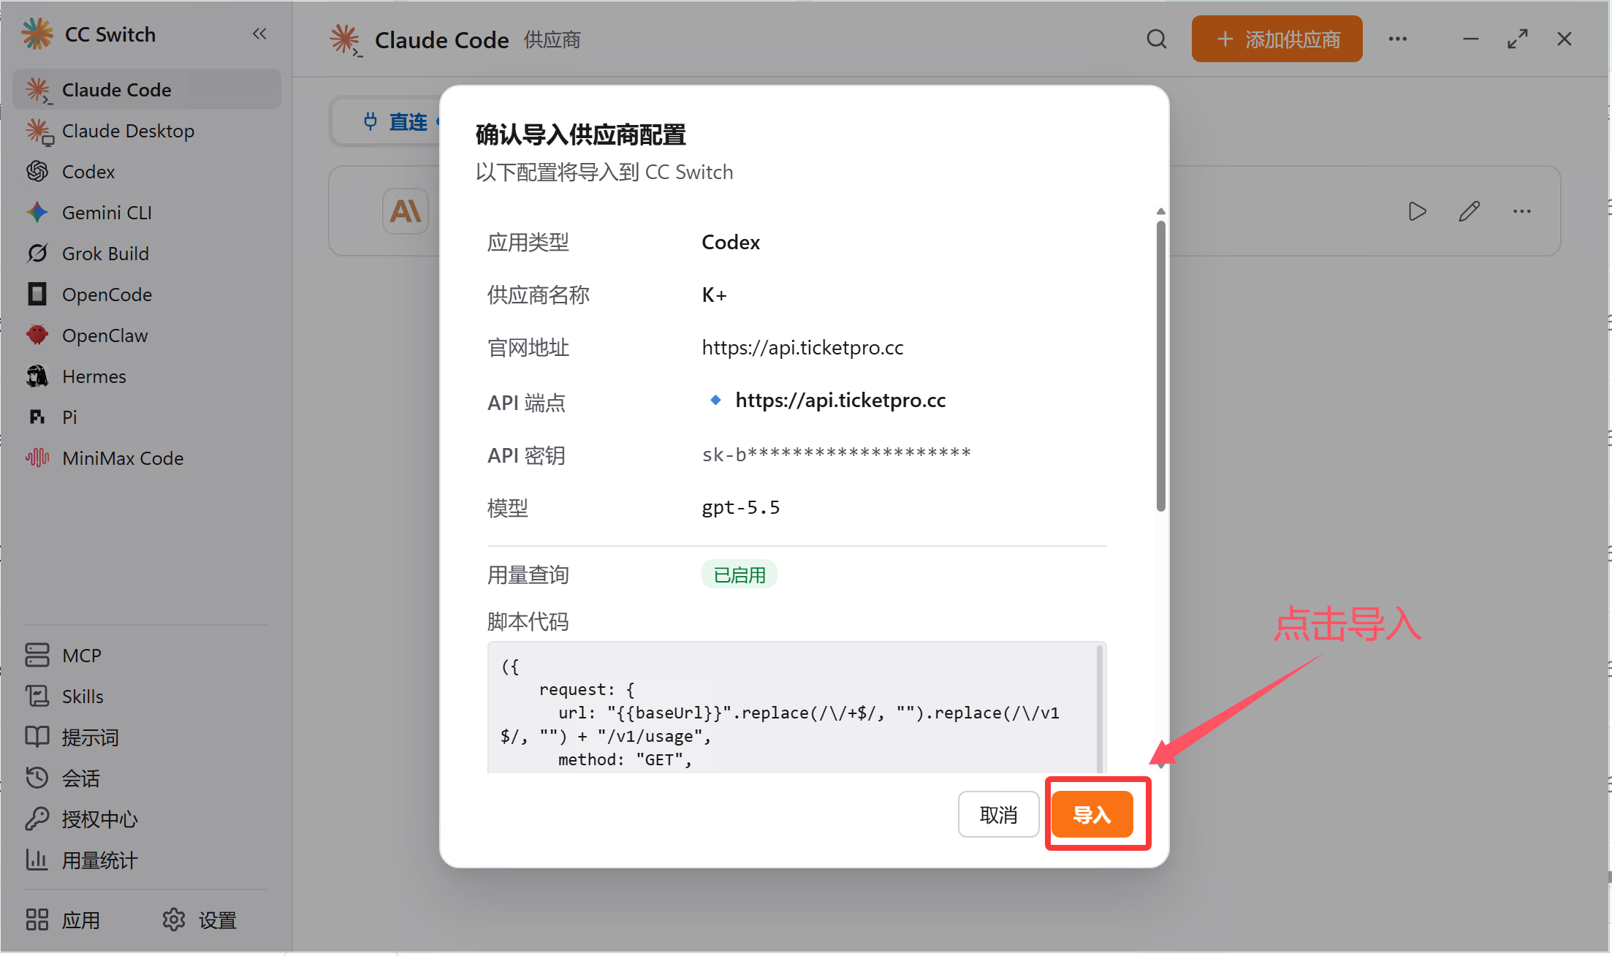Click the 已启用 status badge
This screenshot has height=956, width=1612.
739,575
